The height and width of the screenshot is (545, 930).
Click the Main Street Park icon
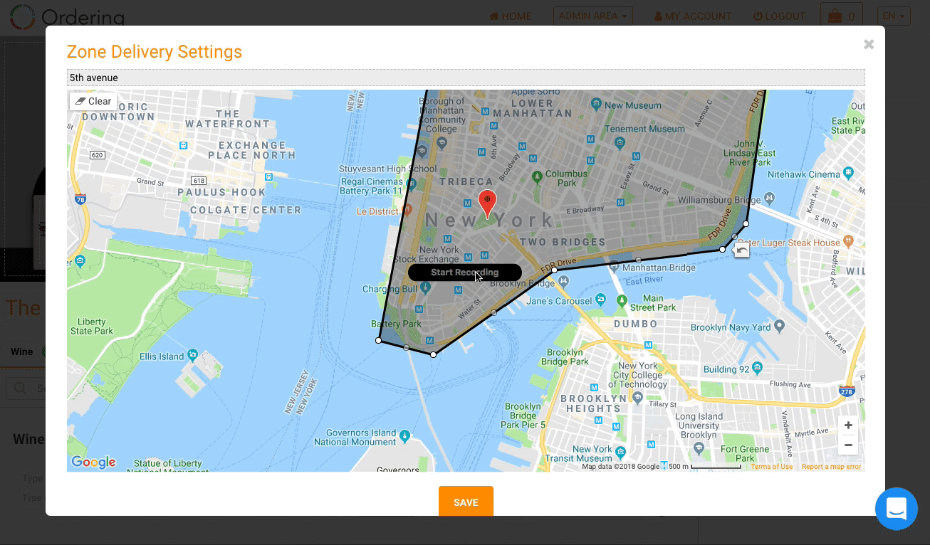622,303
